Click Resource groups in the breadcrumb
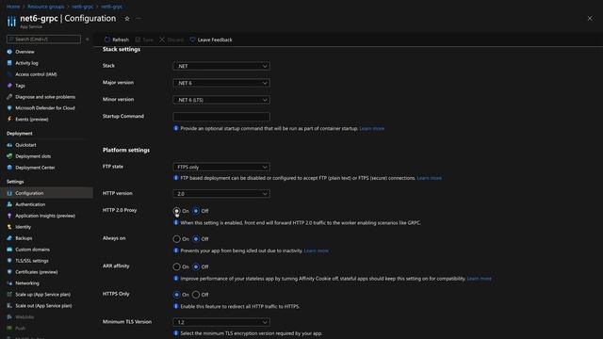603x339 pixels. pos(46,7)
